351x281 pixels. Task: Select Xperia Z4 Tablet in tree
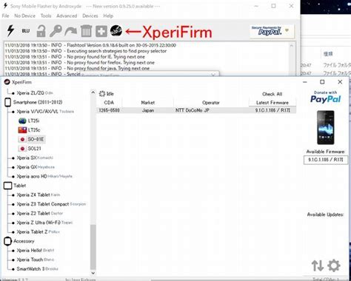[x=39, y=194]
